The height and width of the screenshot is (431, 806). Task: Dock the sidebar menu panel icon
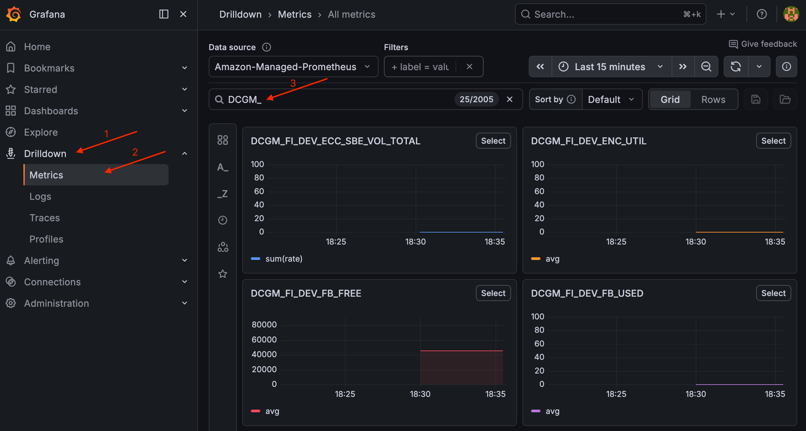(164, 14)
